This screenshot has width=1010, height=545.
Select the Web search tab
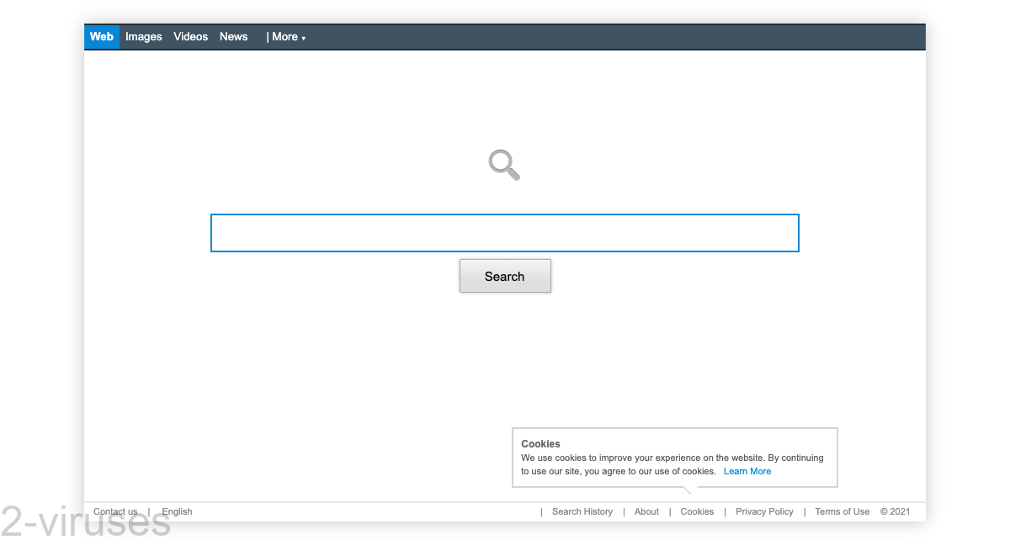pos(101,36)
